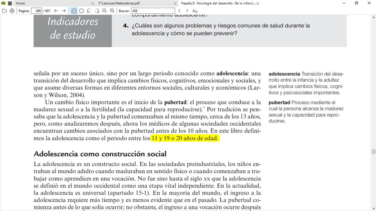Zoom in with the plus magnifier

click(x=112, y=11)
